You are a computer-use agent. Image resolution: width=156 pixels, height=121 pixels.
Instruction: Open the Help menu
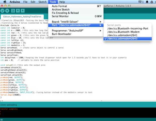[x=62, y=2]
